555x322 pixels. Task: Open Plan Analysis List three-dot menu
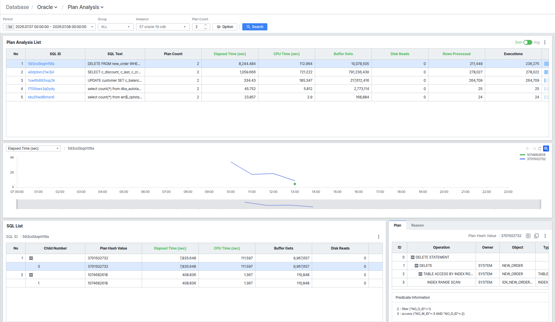[545, 42]
